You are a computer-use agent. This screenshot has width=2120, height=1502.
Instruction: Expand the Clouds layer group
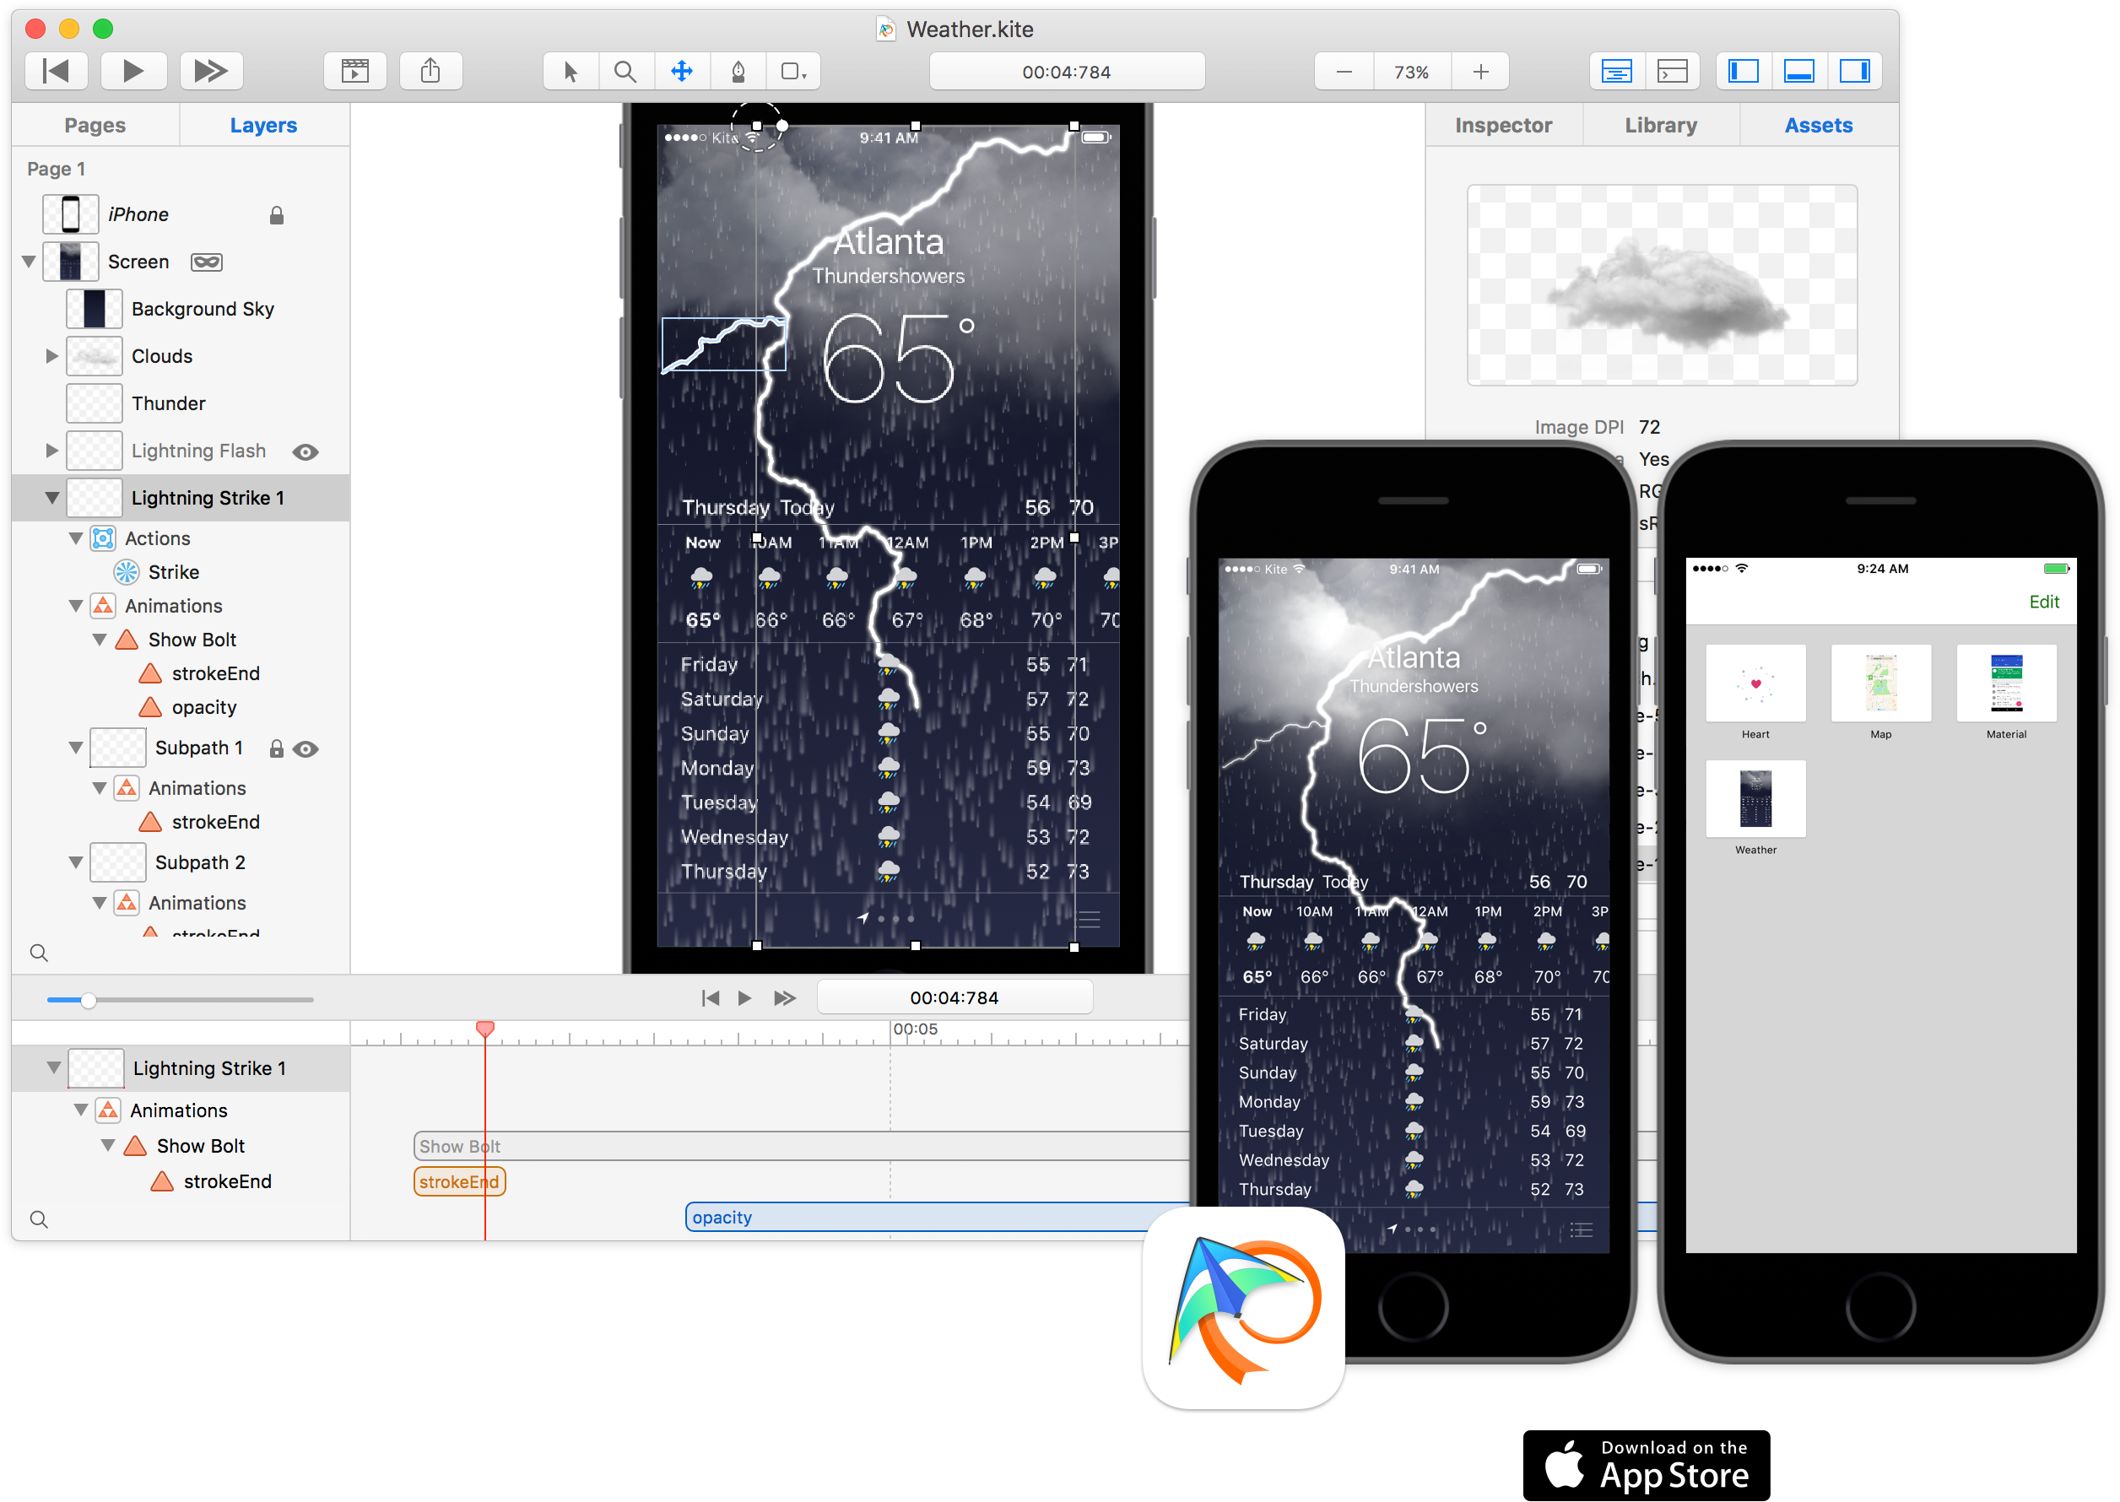[51, 356]
